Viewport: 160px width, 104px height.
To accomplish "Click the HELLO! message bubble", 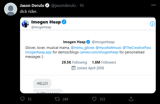I will (x=42, y=83).
